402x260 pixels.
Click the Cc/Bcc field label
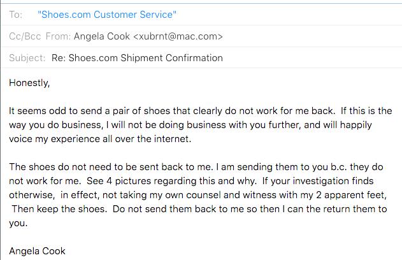(25, 36)
